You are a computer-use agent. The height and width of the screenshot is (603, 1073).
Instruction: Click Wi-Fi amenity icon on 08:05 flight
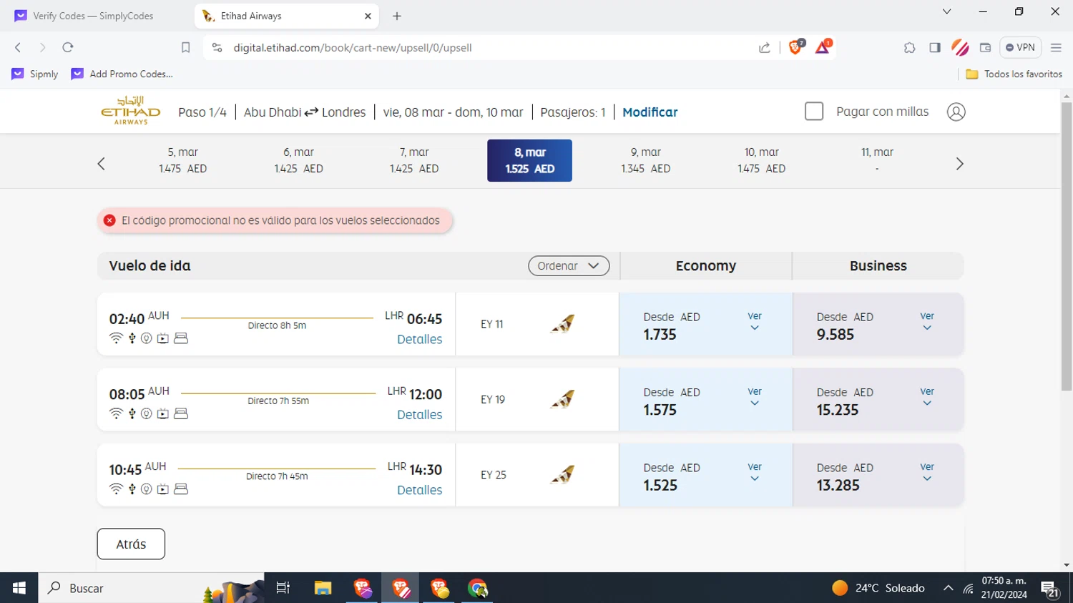[x=116, y=413]
